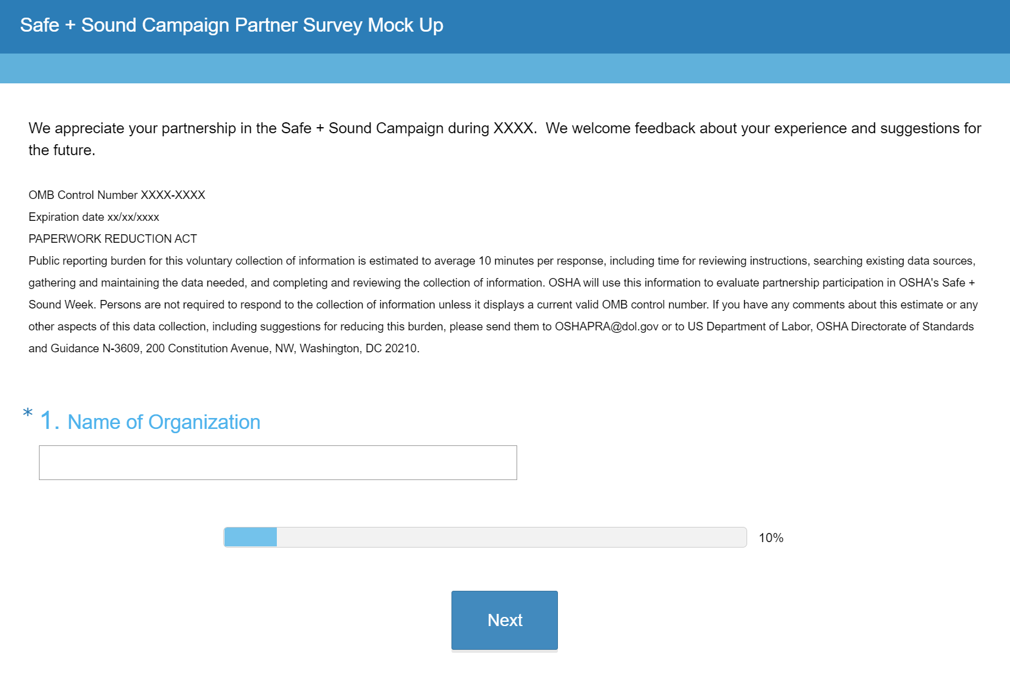The width and height of the screenshot is (1010, 679).
Task: Click the 'Public reporting burden' sentence start
Action: click(87, 261)
